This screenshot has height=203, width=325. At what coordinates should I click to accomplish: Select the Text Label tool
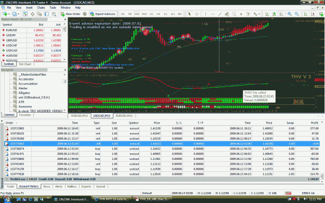(x=248, y=14)
